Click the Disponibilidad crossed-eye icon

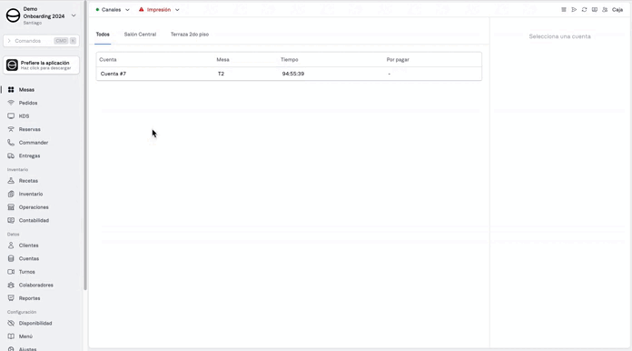[x=11, y=323]
